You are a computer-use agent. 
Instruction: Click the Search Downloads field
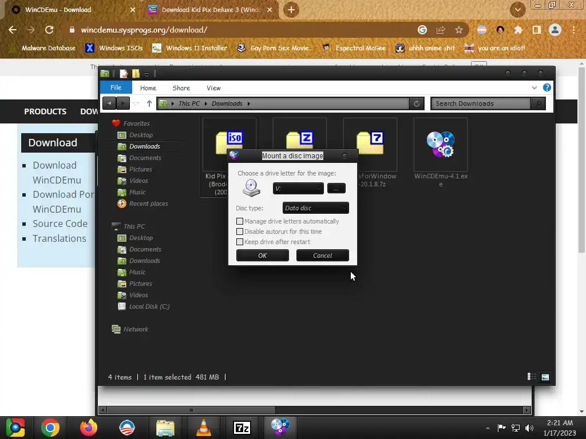click(x=481, y=104)
